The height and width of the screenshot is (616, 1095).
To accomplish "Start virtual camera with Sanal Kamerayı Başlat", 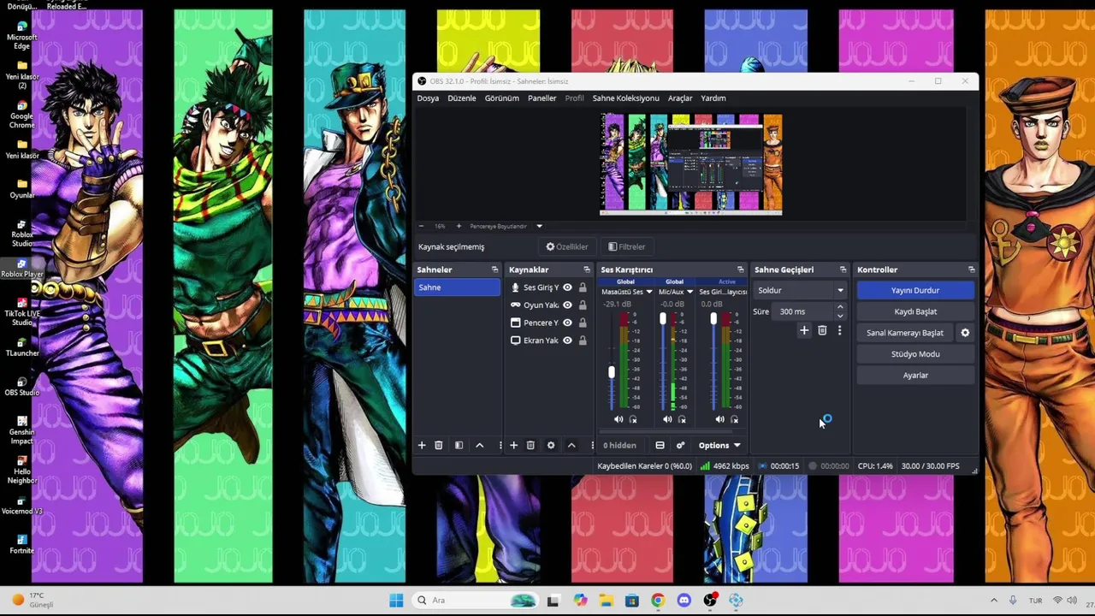I will pos(905,333).
